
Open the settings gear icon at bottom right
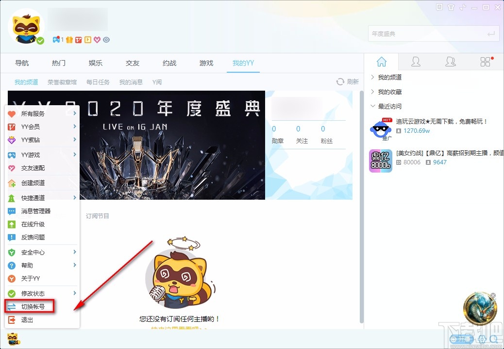(x=482, y=339)
